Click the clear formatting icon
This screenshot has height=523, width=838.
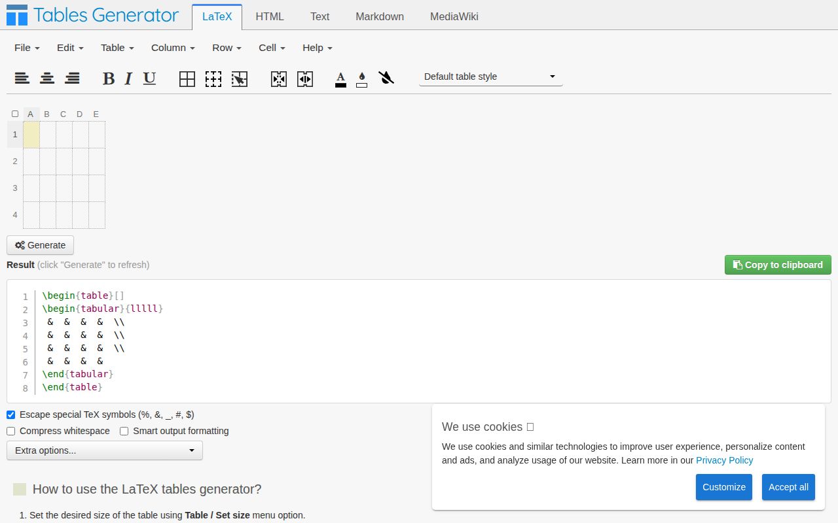(x=387, y=78)
